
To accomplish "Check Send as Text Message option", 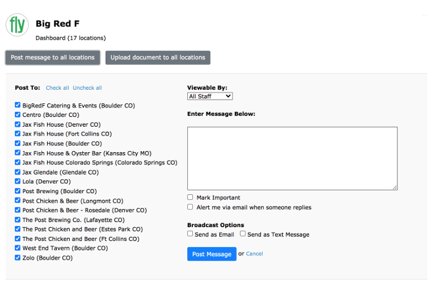I will click(243, 233).
